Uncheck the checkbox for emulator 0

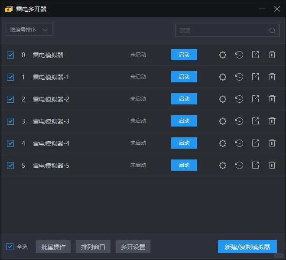point(10,55)
